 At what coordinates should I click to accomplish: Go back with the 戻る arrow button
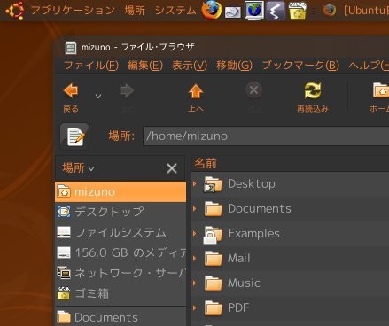pos(71,97)
